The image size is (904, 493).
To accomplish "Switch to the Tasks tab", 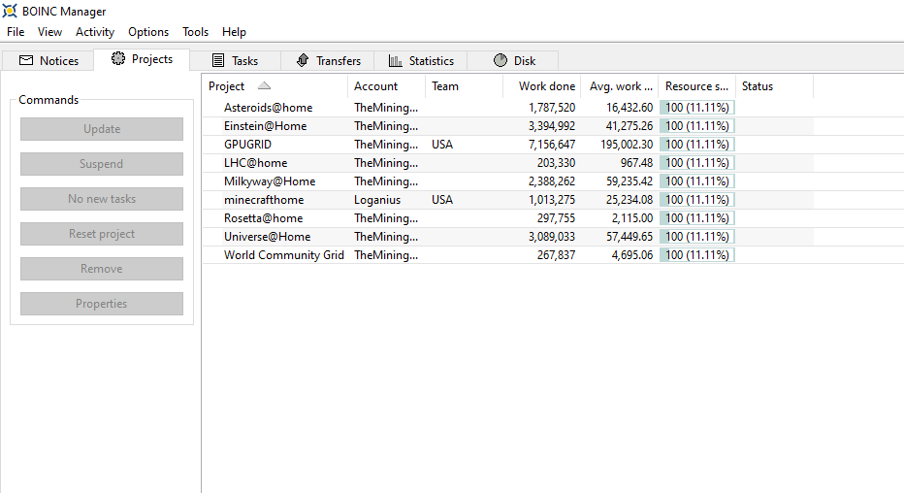I will tap(236, 60).
